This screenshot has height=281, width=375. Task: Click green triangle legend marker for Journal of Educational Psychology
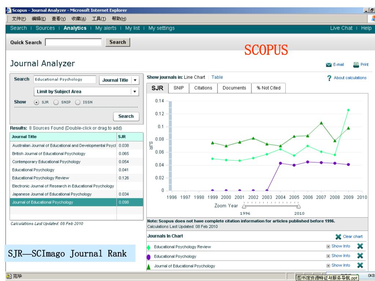pos(149,267)
